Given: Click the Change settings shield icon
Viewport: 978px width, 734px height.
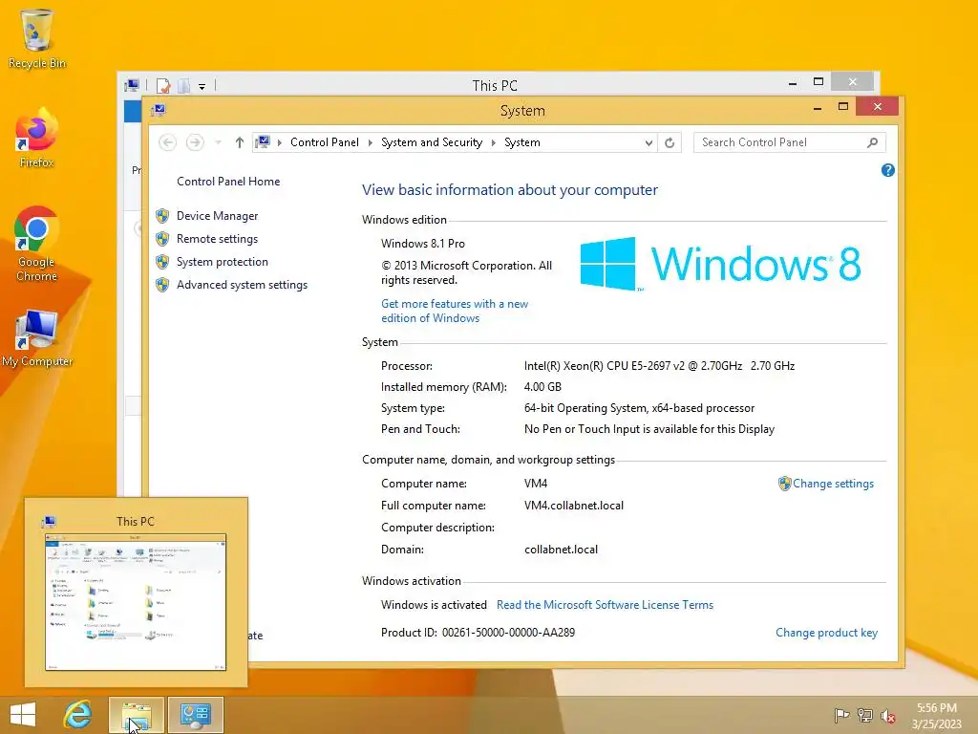Looking at the screenshot, I should point(785,484).
